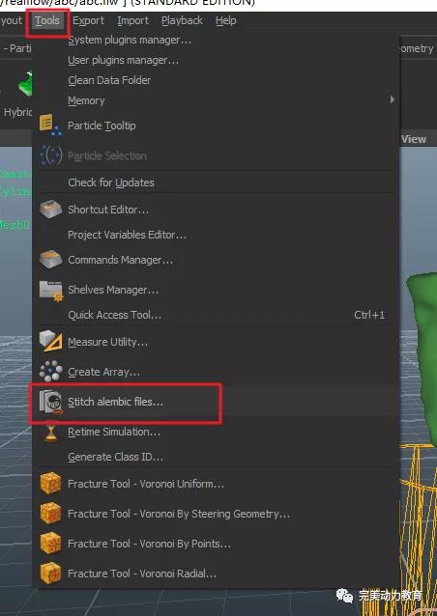Click the Shelves Manager folder icon

click(x=50, y=290)
